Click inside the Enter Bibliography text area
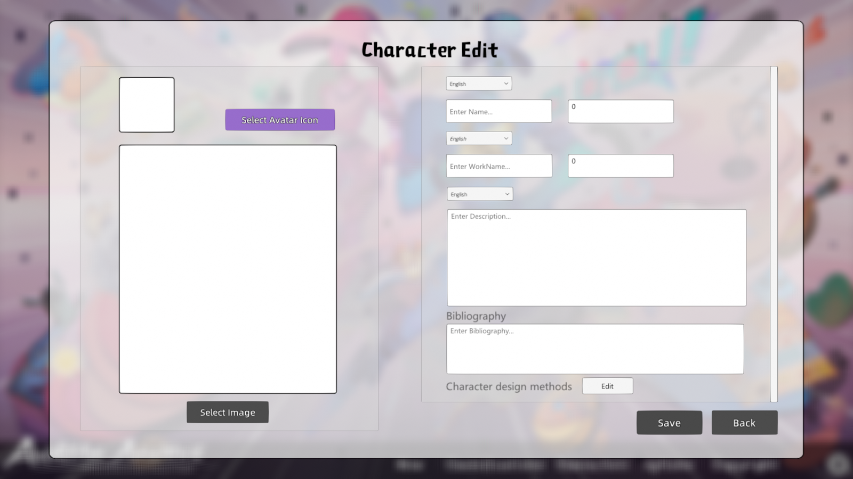Screen dimensions: 853x479 point(594,349)
